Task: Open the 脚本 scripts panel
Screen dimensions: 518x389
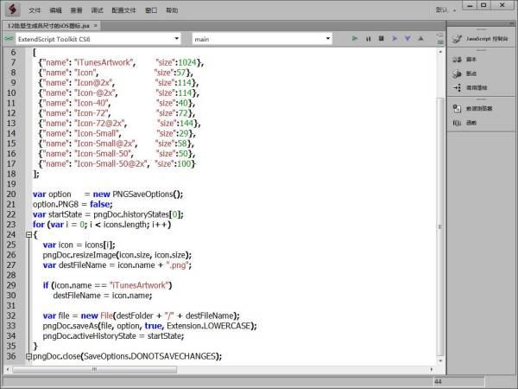Action: point(465,60)
